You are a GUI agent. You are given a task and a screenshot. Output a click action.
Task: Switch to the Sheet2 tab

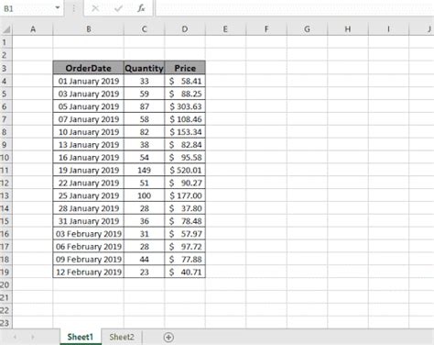pyautogui.click(x=122, y=337)
